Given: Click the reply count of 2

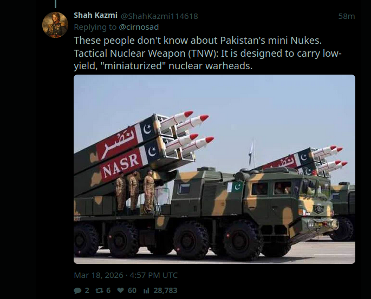Looking at the screenshot, I should click(x=87, y=290).
